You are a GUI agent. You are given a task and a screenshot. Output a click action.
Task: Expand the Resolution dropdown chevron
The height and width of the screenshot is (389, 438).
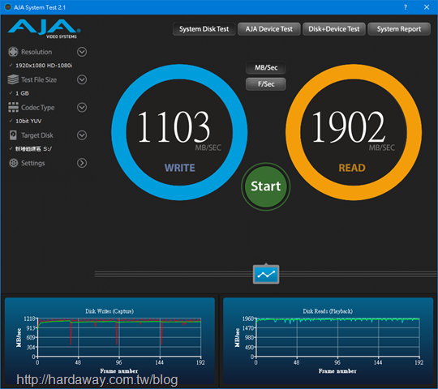[x=82, y=52]
